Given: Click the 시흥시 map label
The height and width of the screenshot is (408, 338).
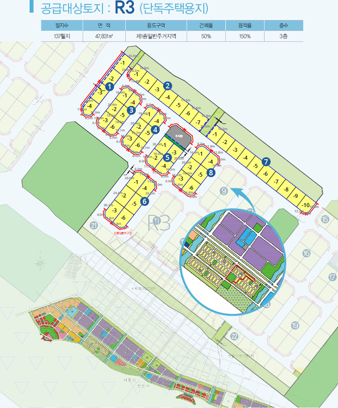Looking at the screenshot, I should pyautogui.click(x=130, y=380).
